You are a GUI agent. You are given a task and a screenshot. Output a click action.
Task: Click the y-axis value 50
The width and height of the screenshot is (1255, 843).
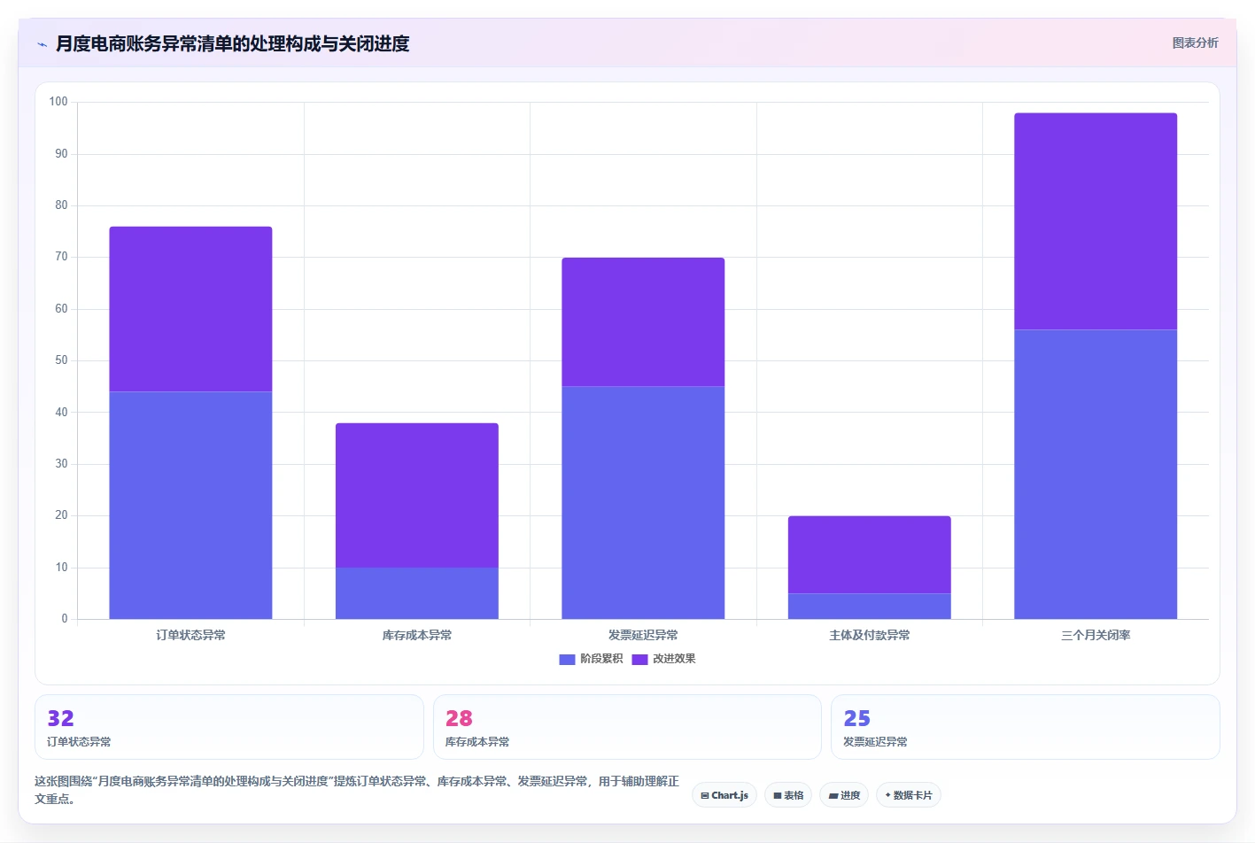[61, 360]
